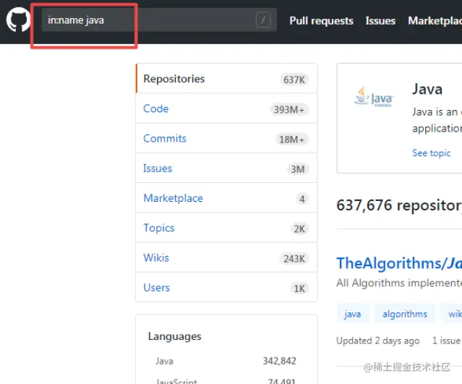
Task: Open the GitHub home logo
Action: coord(18,20)
